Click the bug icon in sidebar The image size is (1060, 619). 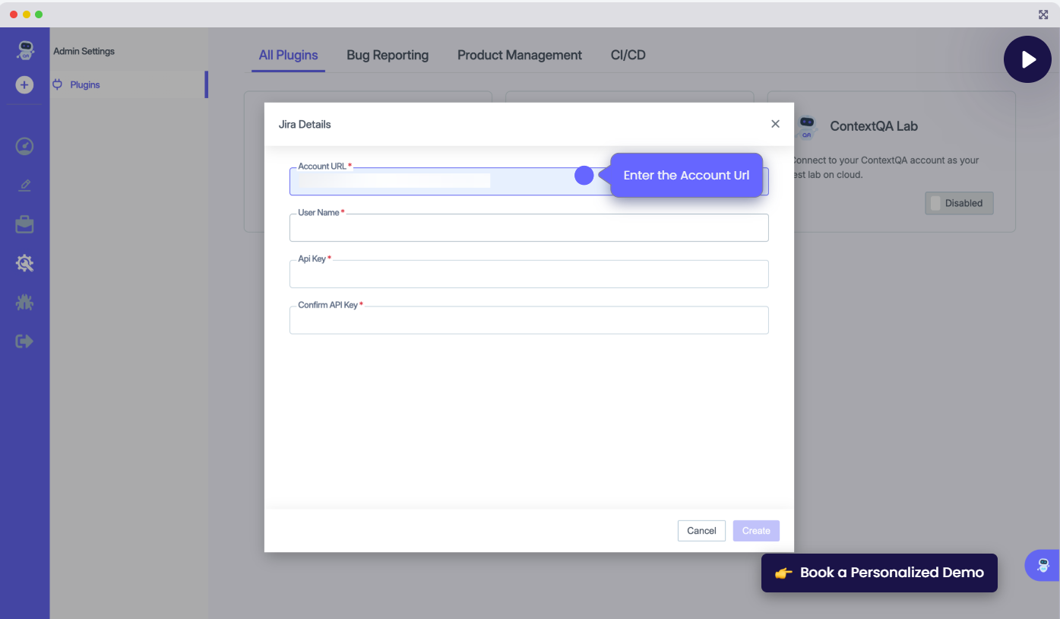click(24, 303)
